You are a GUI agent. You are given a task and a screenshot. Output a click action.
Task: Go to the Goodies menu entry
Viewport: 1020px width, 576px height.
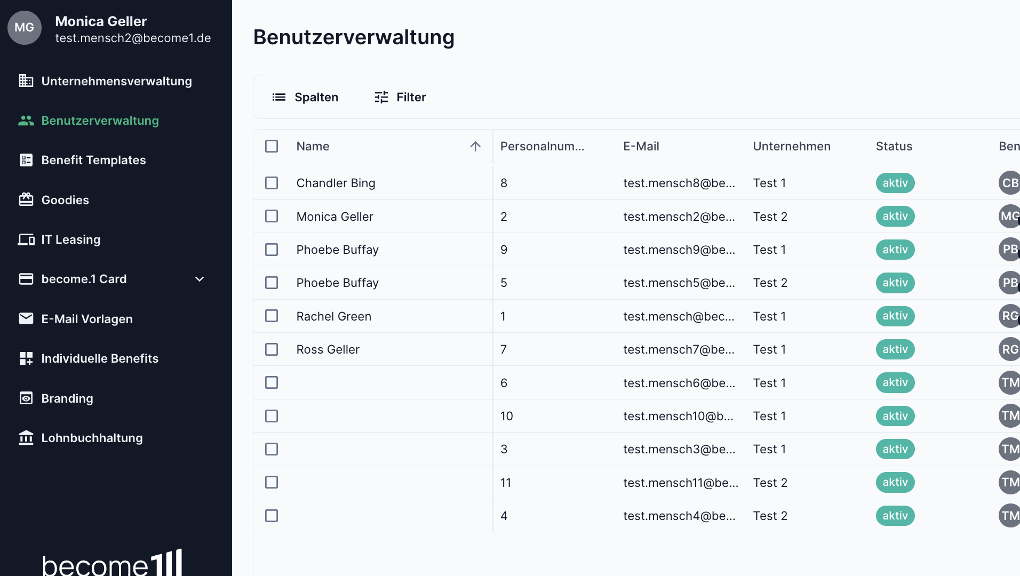point(65,200)
